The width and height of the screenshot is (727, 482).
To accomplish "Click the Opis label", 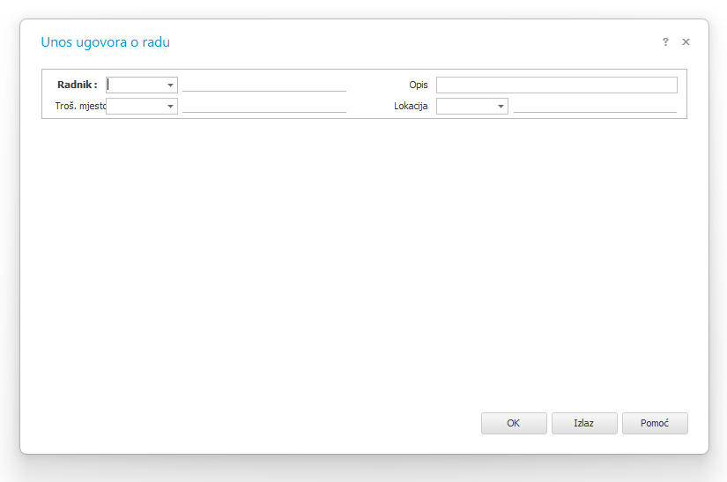I will tap(419, 85).
